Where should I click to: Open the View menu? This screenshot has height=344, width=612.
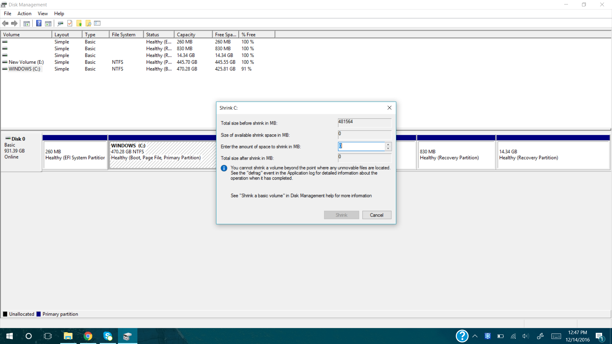42,13
